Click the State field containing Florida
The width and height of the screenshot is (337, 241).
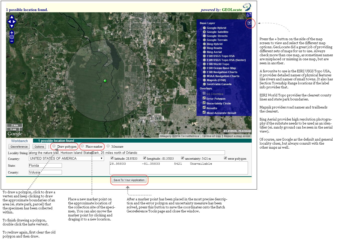coord(45,165)
